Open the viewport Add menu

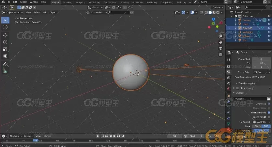[45, 12]
